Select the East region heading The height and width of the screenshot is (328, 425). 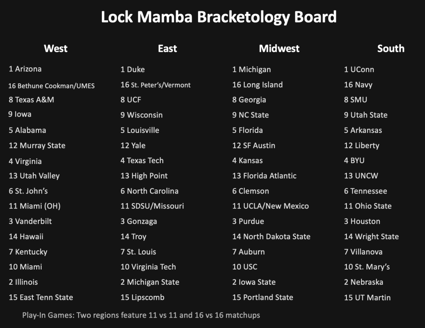pos(167,49)
